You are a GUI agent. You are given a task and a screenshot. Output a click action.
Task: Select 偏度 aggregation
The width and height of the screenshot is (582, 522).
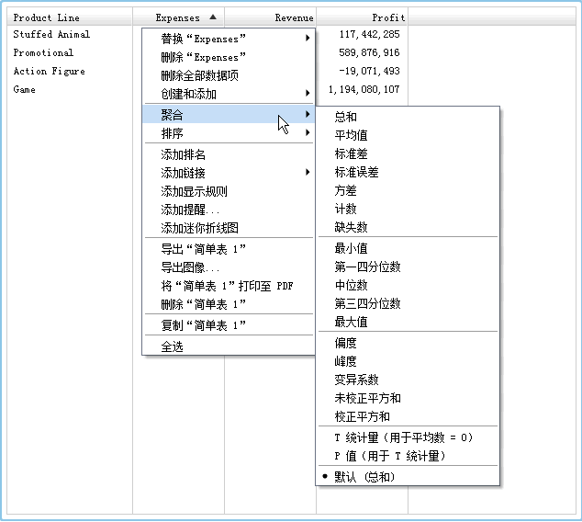pos(408,343)
